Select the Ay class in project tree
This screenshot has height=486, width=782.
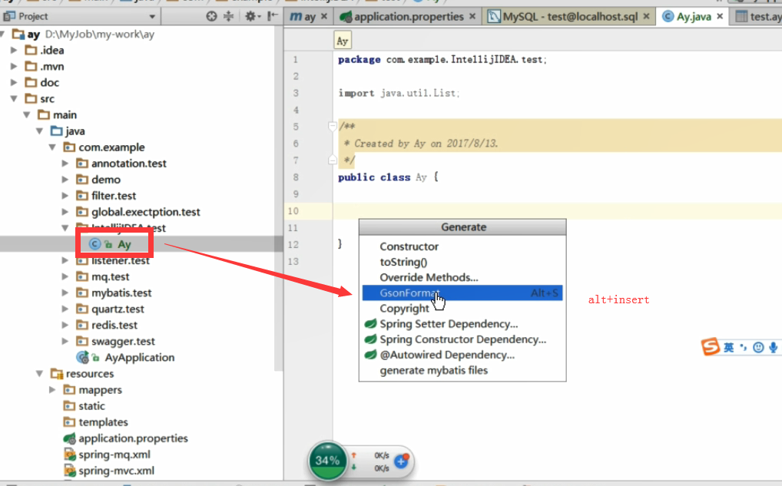pyautogui.click(x=124, y=244)
